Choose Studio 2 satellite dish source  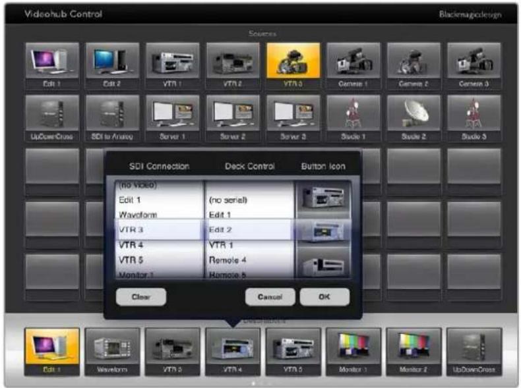tap(414, 118)
